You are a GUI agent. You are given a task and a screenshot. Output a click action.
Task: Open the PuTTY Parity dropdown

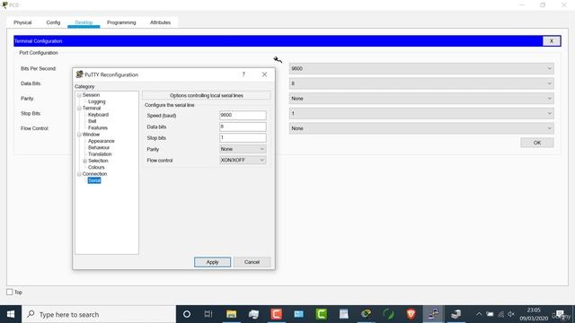coord(243,149)
